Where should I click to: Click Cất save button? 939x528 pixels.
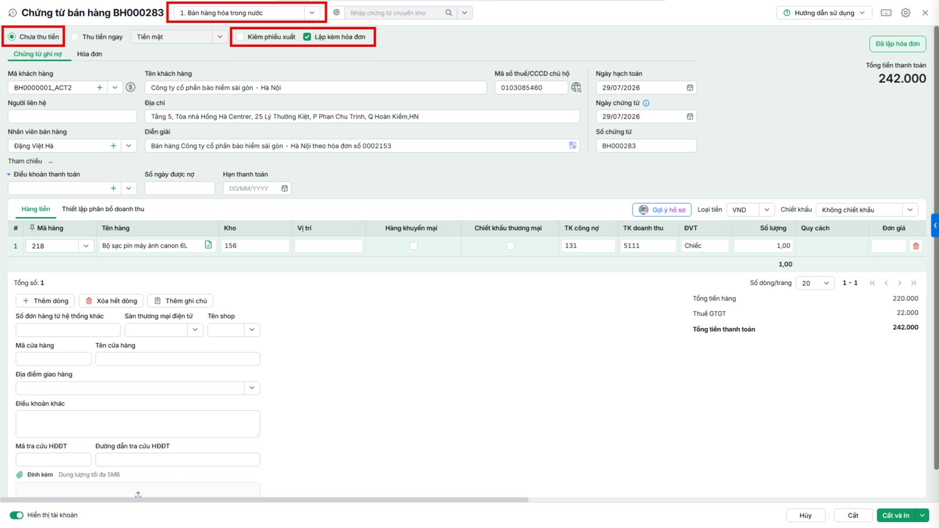click(853, 515)
